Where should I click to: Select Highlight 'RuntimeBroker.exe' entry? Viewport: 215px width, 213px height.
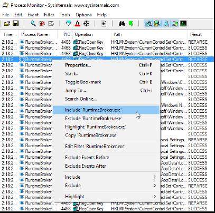[106, 127]
